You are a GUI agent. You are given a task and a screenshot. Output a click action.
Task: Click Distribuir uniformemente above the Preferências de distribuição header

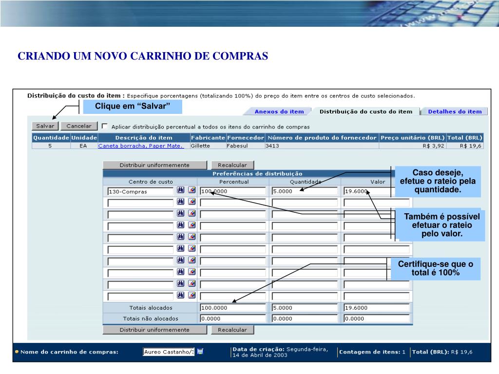[x=154, y=165]
